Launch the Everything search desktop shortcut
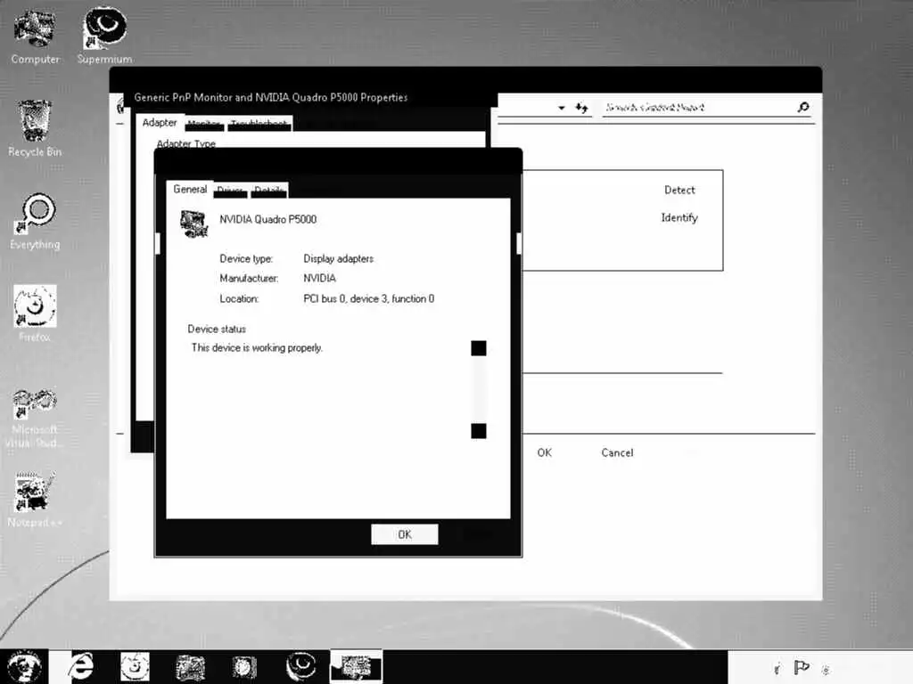 click(35, 222)
